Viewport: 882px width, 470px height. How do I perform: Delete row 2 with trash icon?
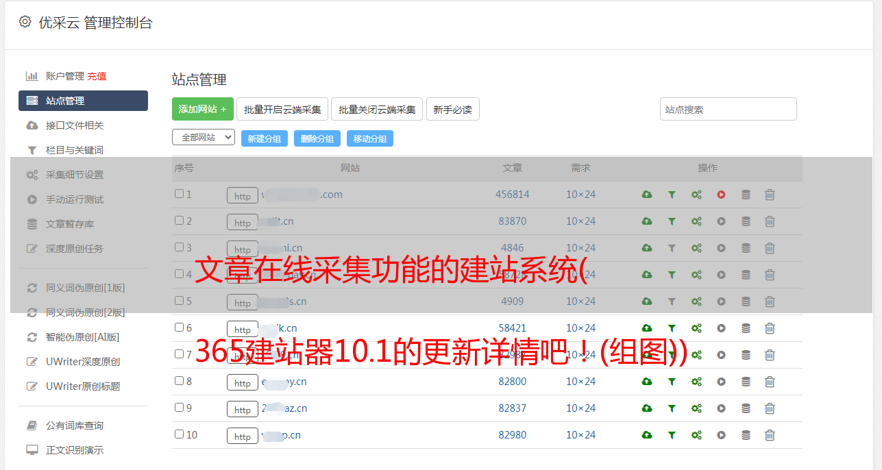pos(770,221)
